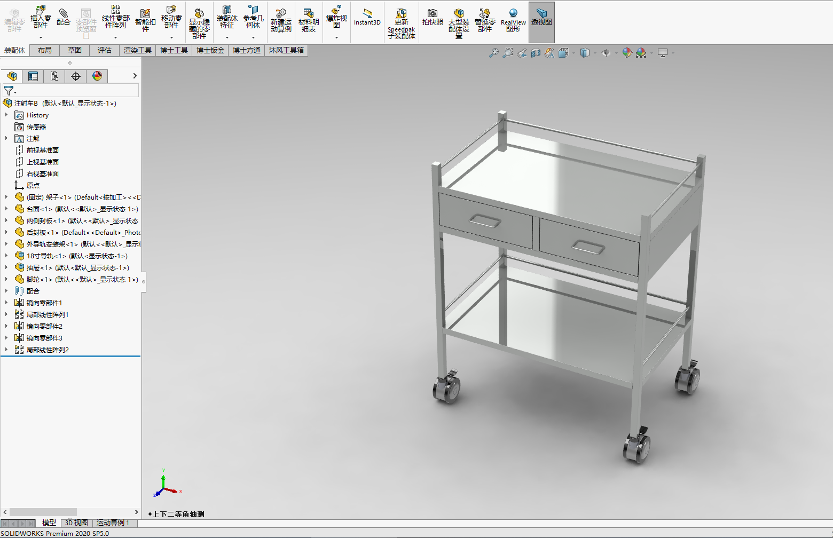Create 新建运动算例 new motion study
The height and width of the screenshot is (538, 833).
[281, 21]
